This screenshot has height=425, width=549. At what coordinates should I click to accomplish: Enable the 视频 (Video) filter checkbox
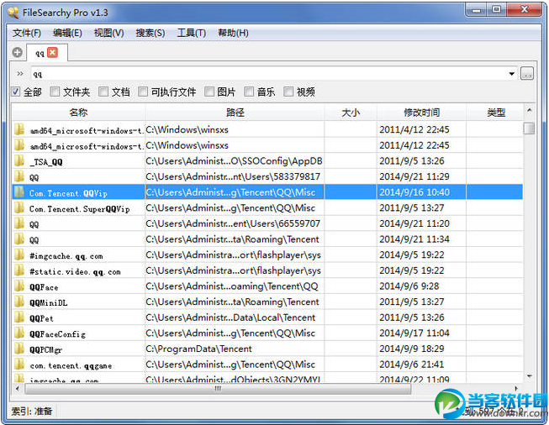click(288, 92)
